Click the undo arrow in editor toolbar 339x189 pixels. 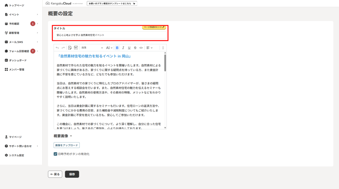click(x=57, y=48)
